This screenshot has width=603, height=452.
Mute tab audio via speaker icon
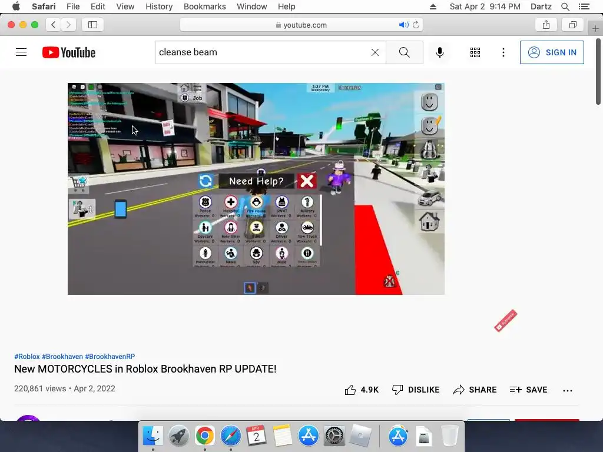pyautogui.click(x=403, y=25)
